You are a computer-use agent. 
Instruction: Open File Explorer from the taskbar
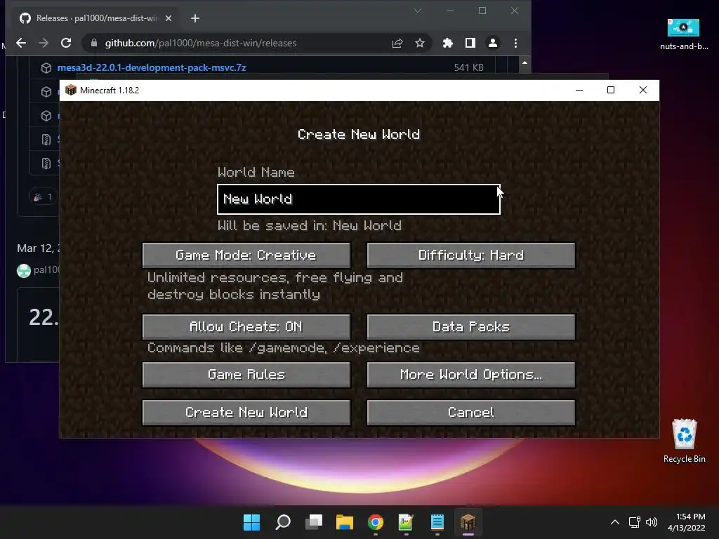coord(344,522)
